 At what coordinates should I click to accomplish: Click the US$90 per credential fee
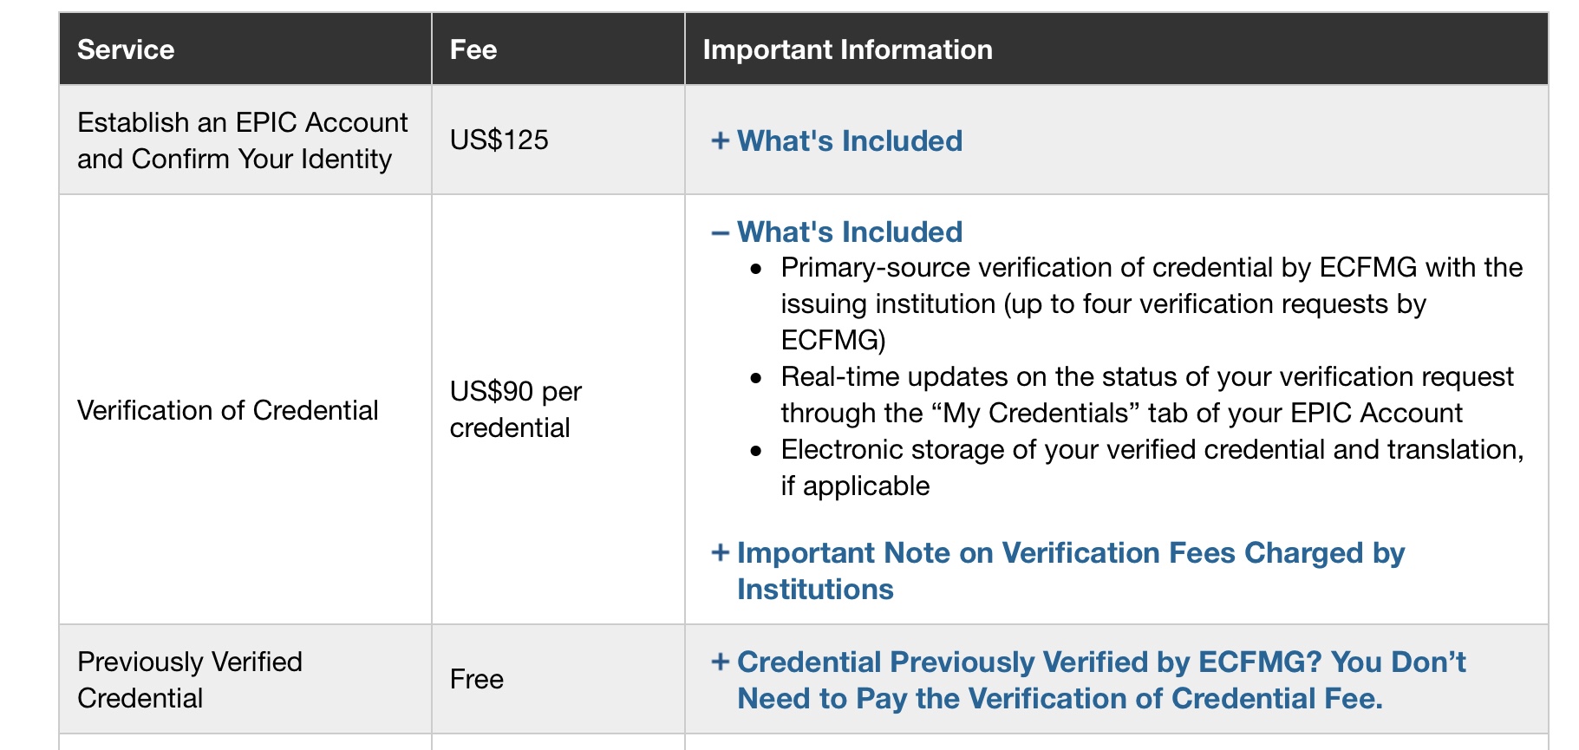point(515,409)
